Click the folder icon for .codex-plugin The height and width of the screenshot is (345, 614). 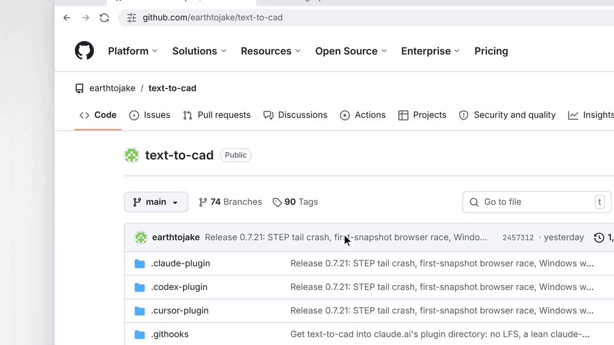[140, 287]
